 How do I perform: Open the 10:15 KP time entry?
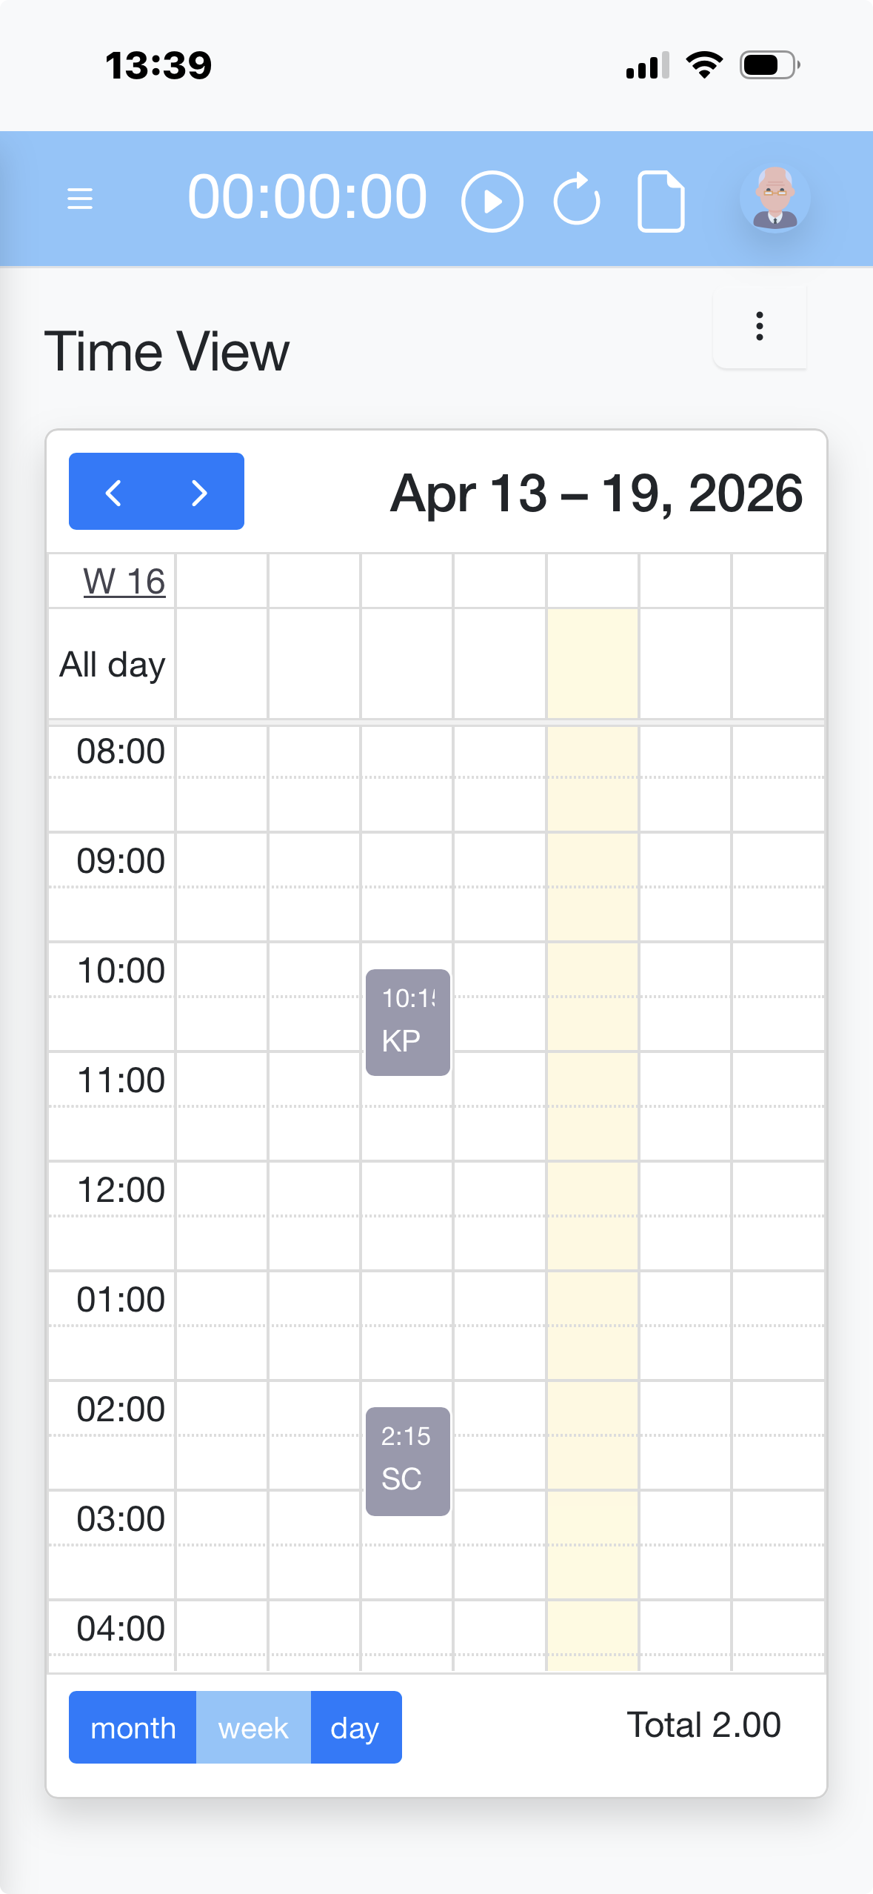[408, 1022]
